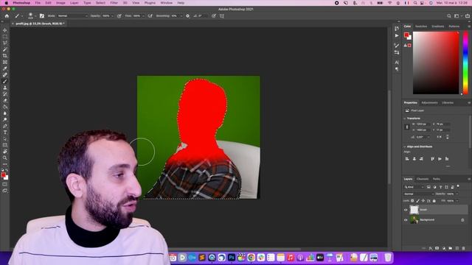The image size is (472, 265).
Task: Select the Rectangular Marquee tool
Action: pos(5,37)
